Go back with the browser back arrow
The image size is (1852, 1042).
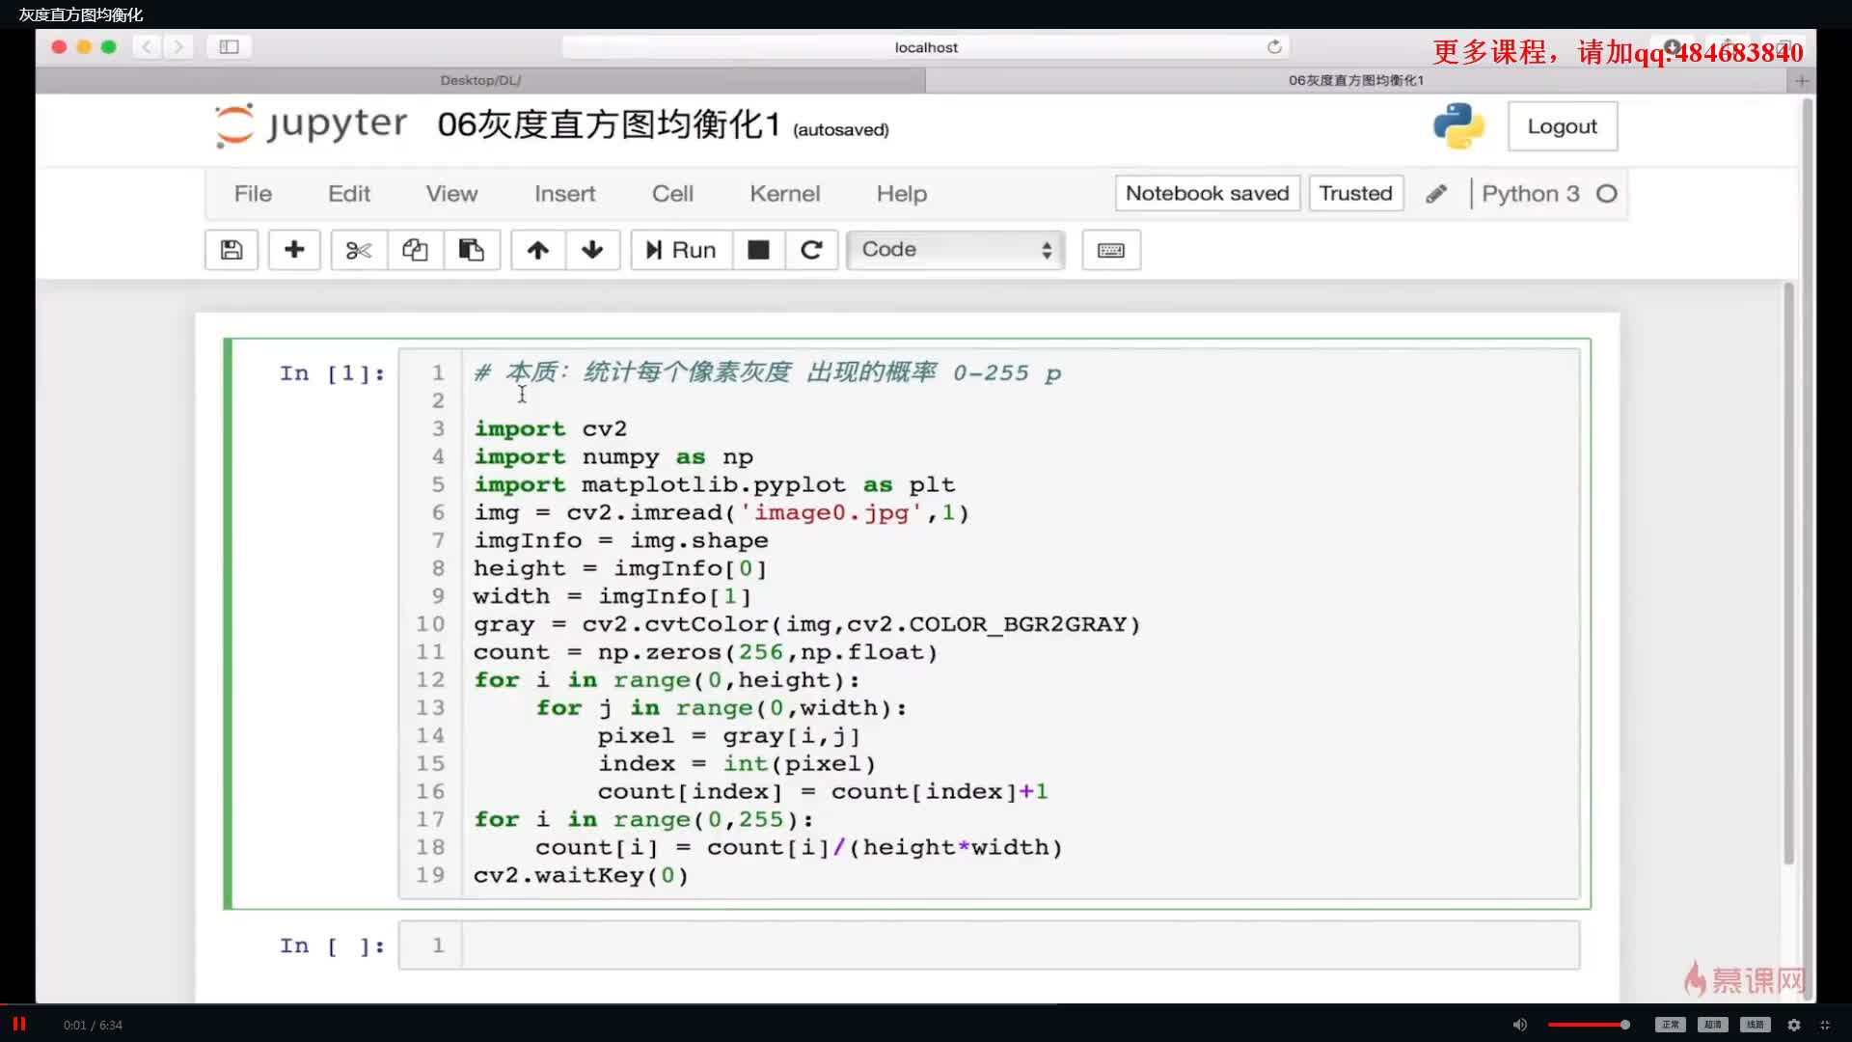[x=147, y=46]
